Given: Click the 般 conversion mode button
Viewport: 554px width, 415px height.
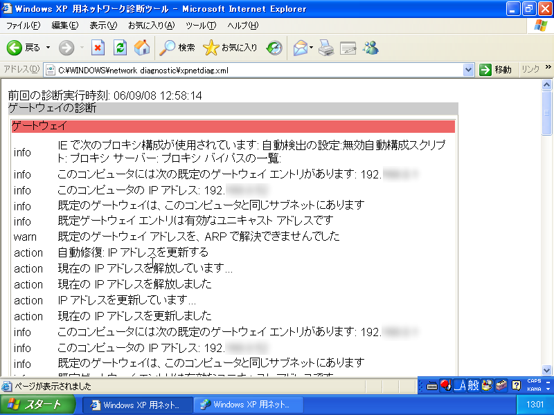Looking at the screenshot, I should point(473,386).
